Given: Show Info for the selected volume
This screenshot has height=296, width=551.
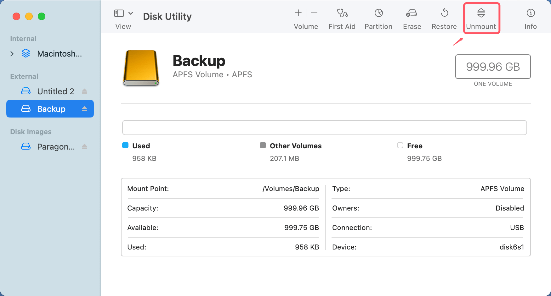Looking at the screenshot, I should tap(530, 18).
